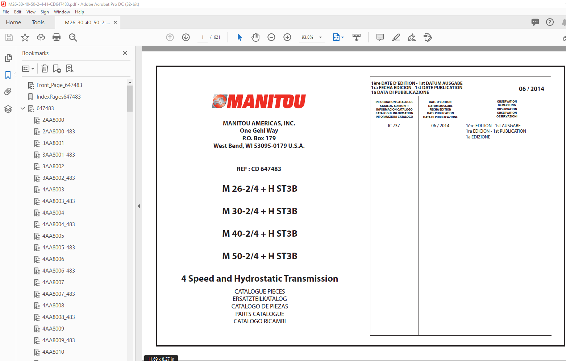Viewport: 566px width, 361px height.
Task: Open the Front_Page_647483 bookmark
Action: tap(59, 85)
